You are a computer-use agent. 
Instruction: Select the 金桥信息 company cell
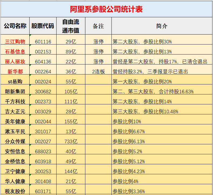coord(15,159)
